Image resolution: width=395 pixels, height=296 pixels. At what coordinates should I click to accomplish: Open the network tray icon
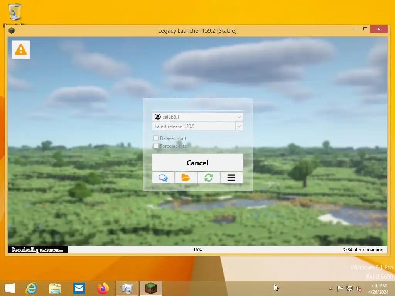(x=349, y=288)
